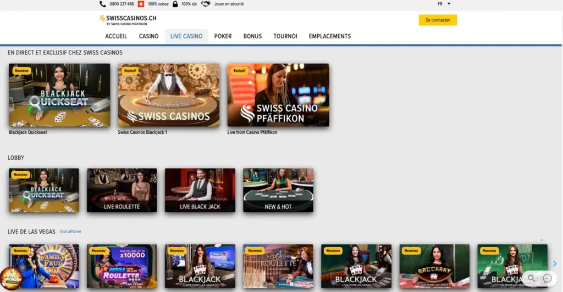The width and height of the screenshot is (563, 292).
Task: Open the Live Black Jack lobby tile
Action: coord(200,190)
